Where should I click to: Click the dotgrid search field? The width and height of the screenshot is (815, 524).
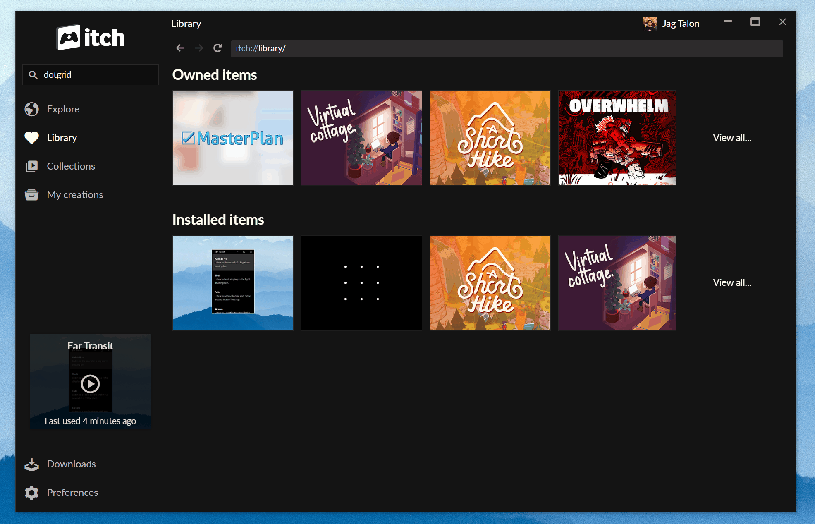coord(91,74)
